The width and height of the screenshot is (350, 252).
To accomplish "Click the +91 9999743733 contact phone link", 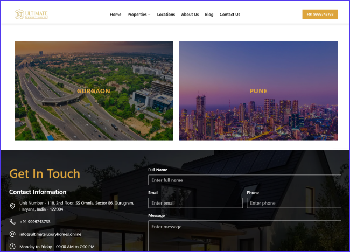I will (35, 222).
